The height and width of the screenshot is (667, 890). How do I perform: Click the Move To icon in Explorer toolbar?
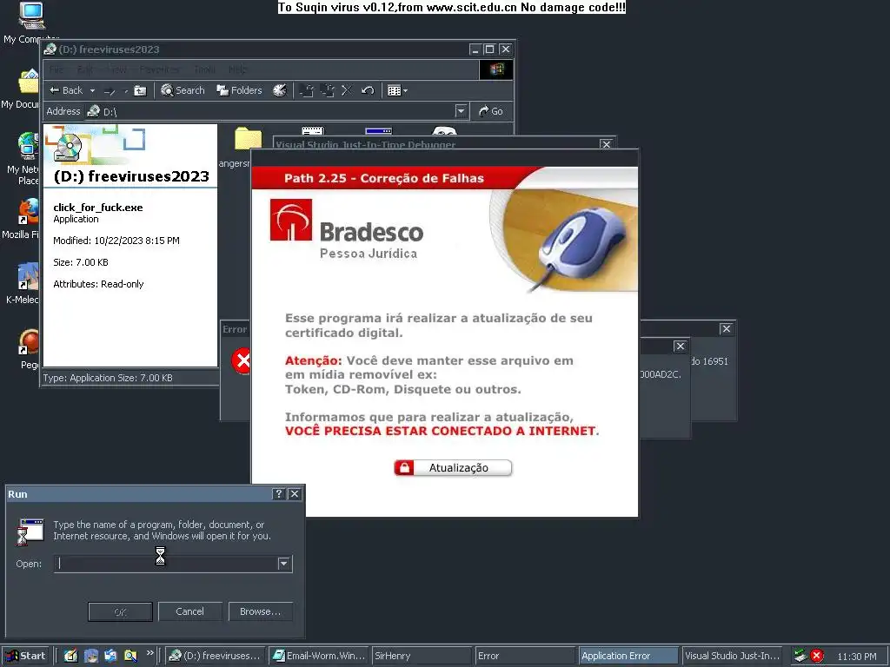pos(307,90)
